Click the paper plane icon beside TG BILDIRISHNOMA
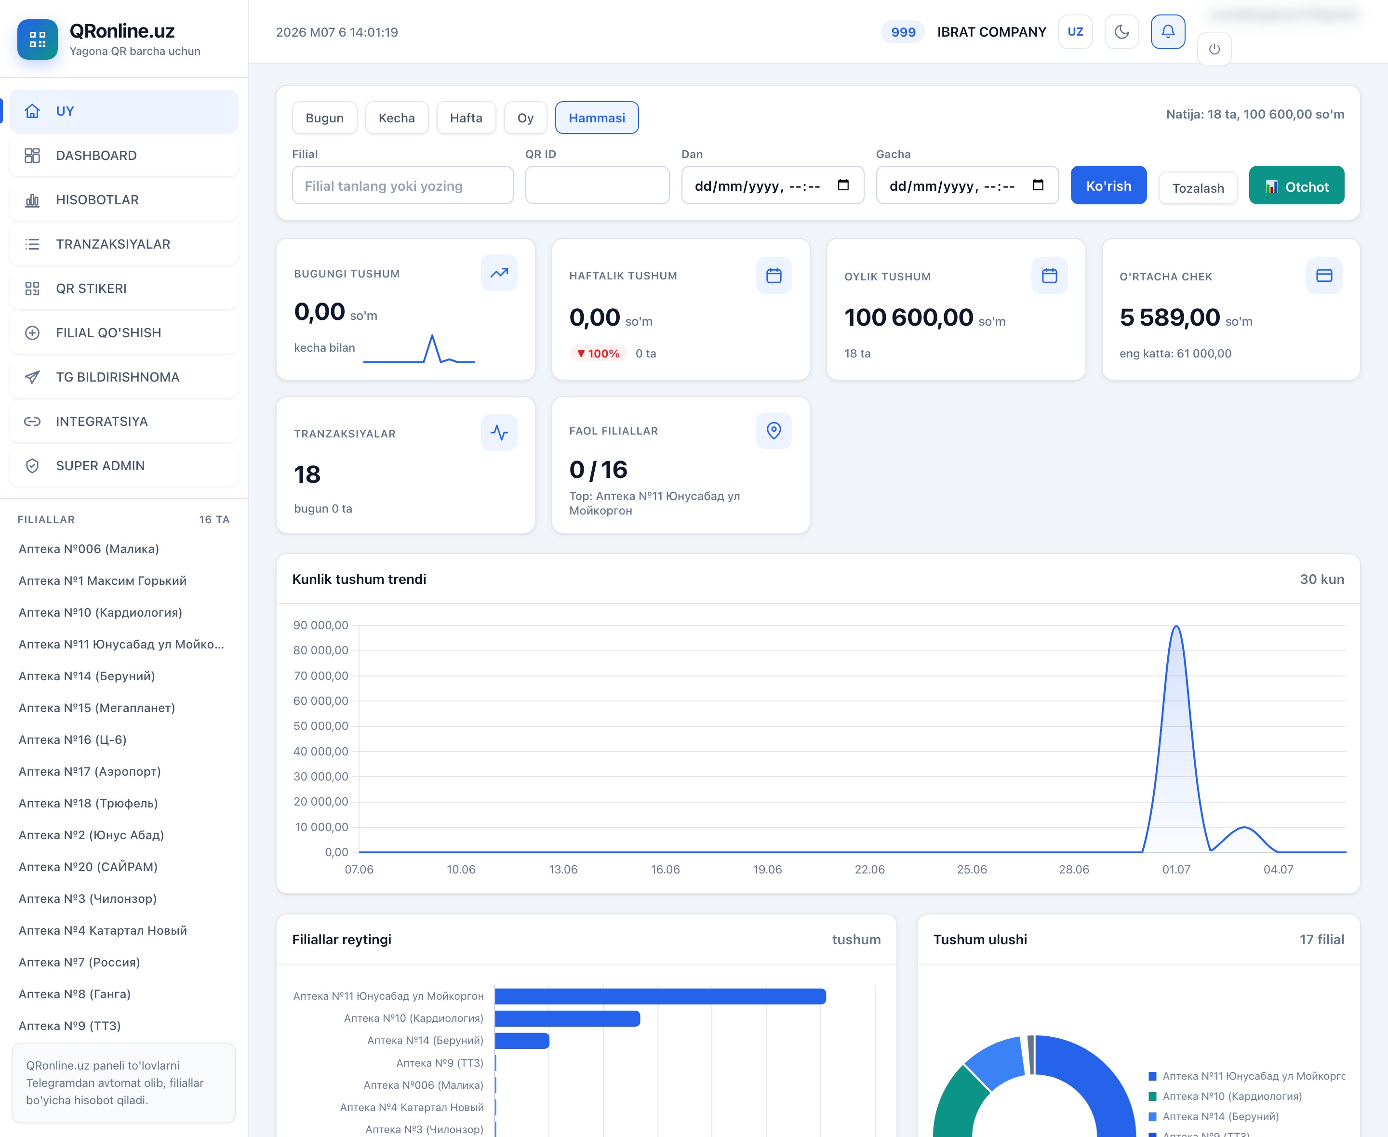Image resolution: width=1388 pixels, height=1137 pixels. click(x=32, y=377)
